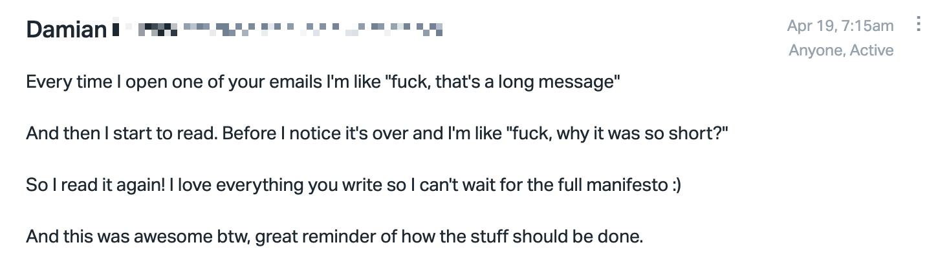The height and width of the screenshot is (267, 938).
Task: Click sender name Damian
Action: click(x=66, y=29)
